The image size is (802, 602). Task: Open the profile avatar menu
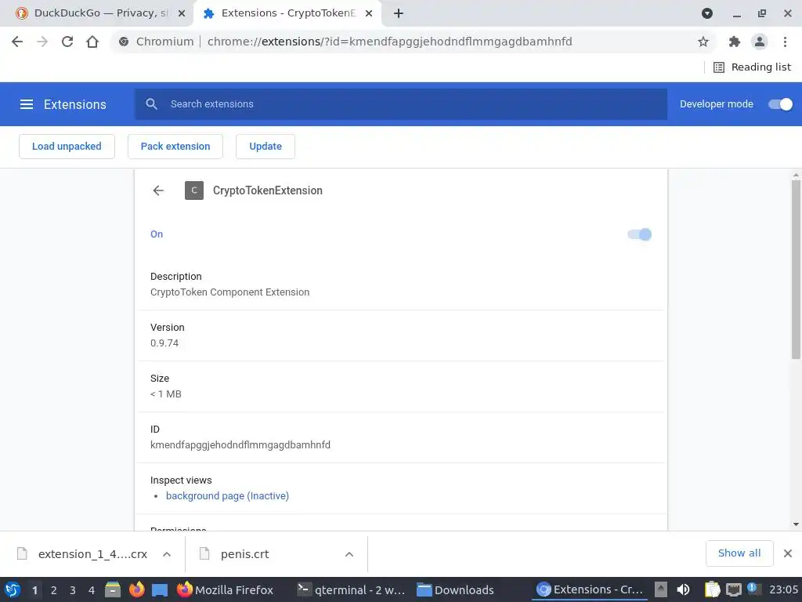[760, 42]
